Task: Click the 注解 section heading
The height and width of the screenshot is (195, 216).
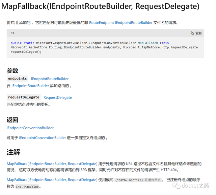Action: [13, 152]
